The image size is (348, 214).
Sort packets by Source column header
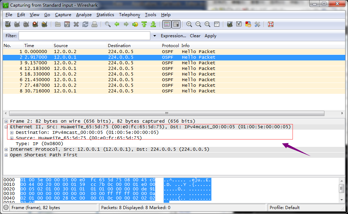80,46
